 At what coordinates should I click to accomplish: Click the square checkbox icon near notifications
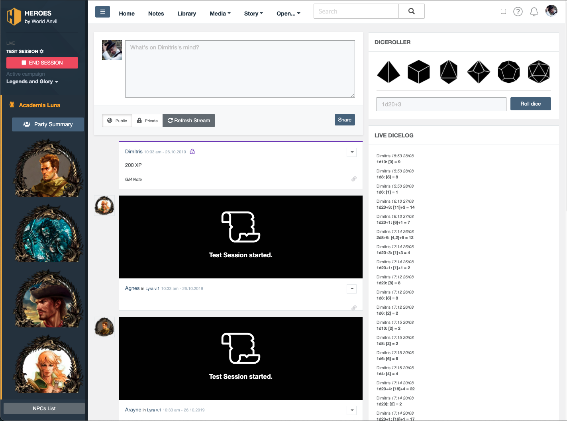(x=503, y=12)
